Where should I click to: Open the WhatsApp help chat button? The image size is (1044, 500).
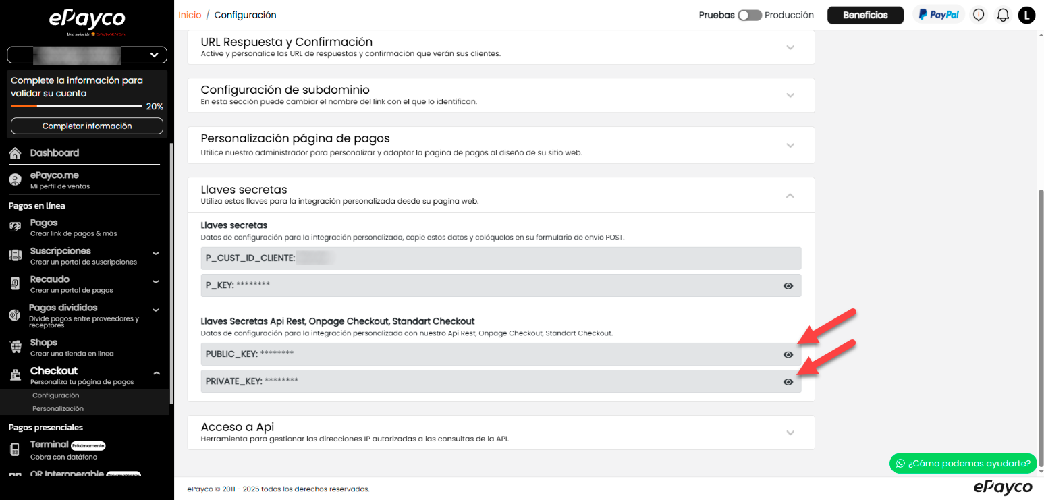coord(963,463)
